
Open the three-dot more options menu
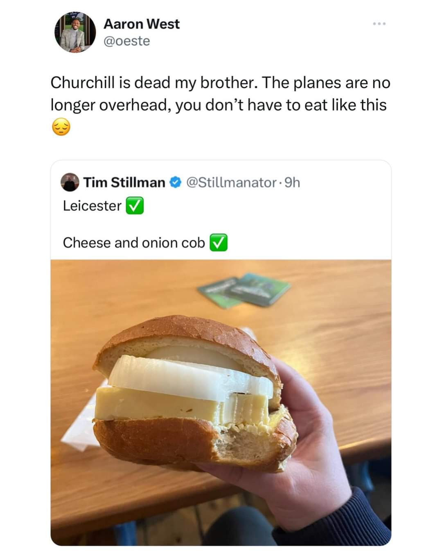pos(379,24)
